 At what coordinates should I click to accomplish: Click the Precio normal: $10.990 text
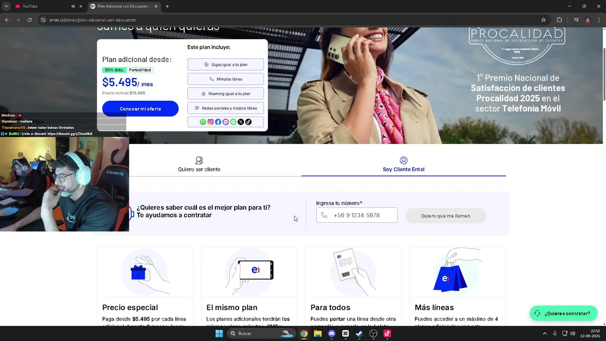124,93
